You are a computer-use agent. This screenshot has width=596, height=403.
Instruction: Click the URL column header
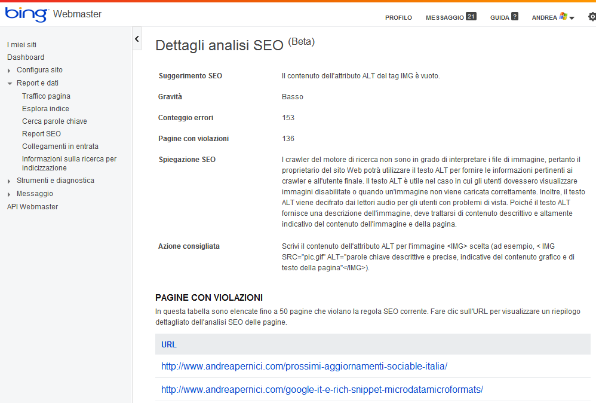[169, 344]
